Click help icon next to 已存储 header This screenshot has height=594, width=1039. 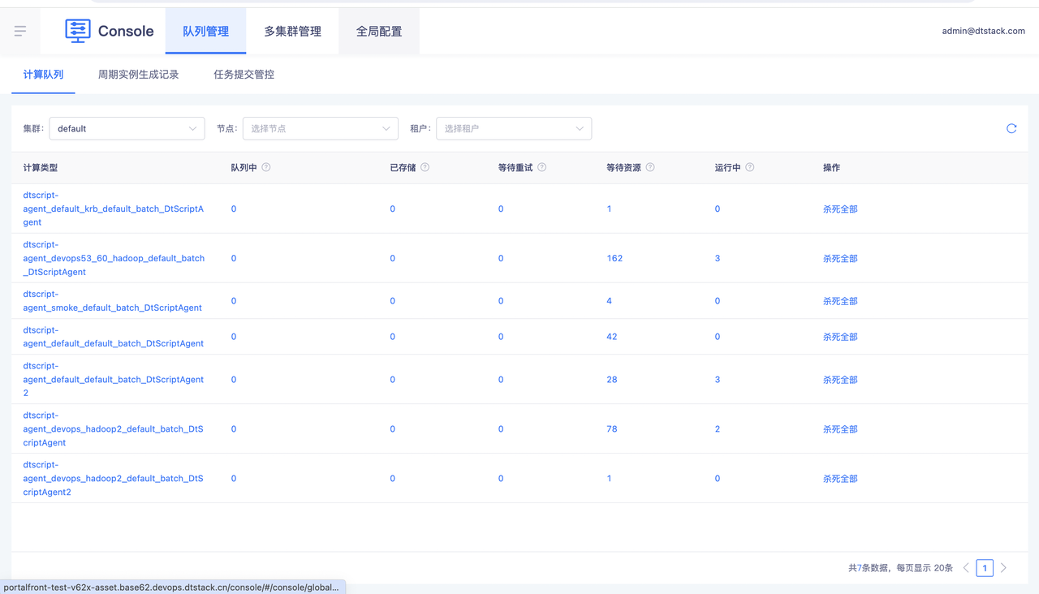tap(425, 167)
